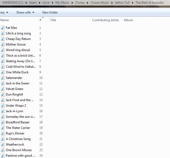Viewport: 170px width, 158px height.
Task: Click the music icon beside Velvet Green
Action: coord(3,89)
